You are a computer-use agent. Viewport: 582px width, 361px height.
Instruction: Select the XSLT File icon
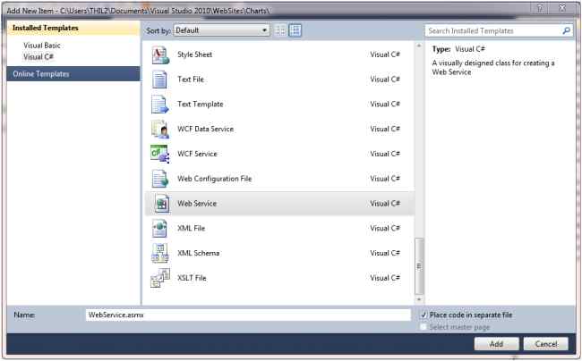160,278
